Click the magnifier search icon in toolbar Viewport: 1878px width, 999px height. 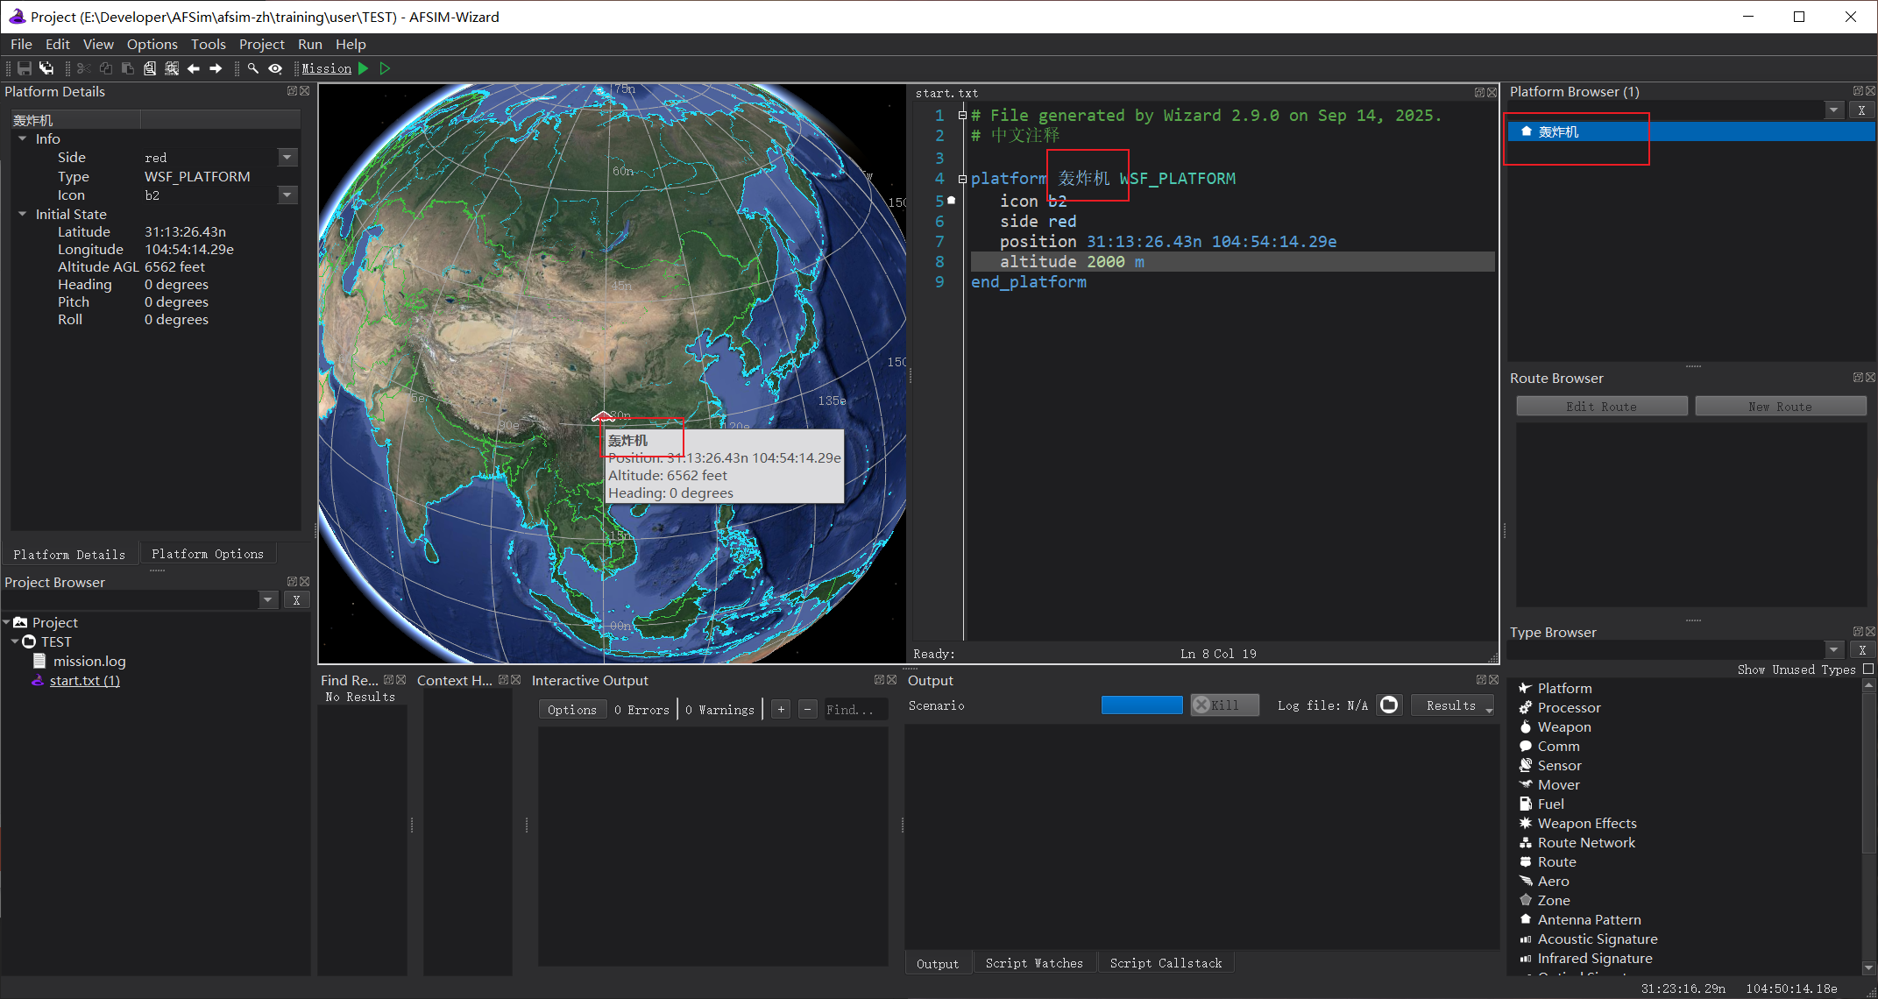click(253, 68)
